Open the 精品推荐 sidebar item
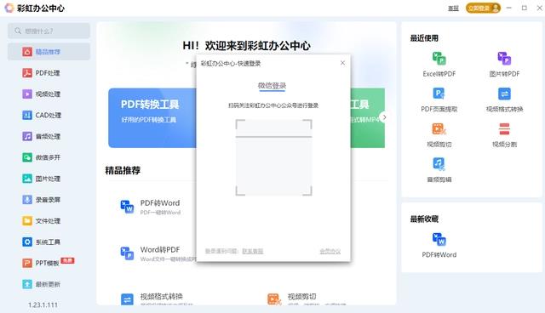545x313 pixels. pyautogui.click(x=49, y=52)
